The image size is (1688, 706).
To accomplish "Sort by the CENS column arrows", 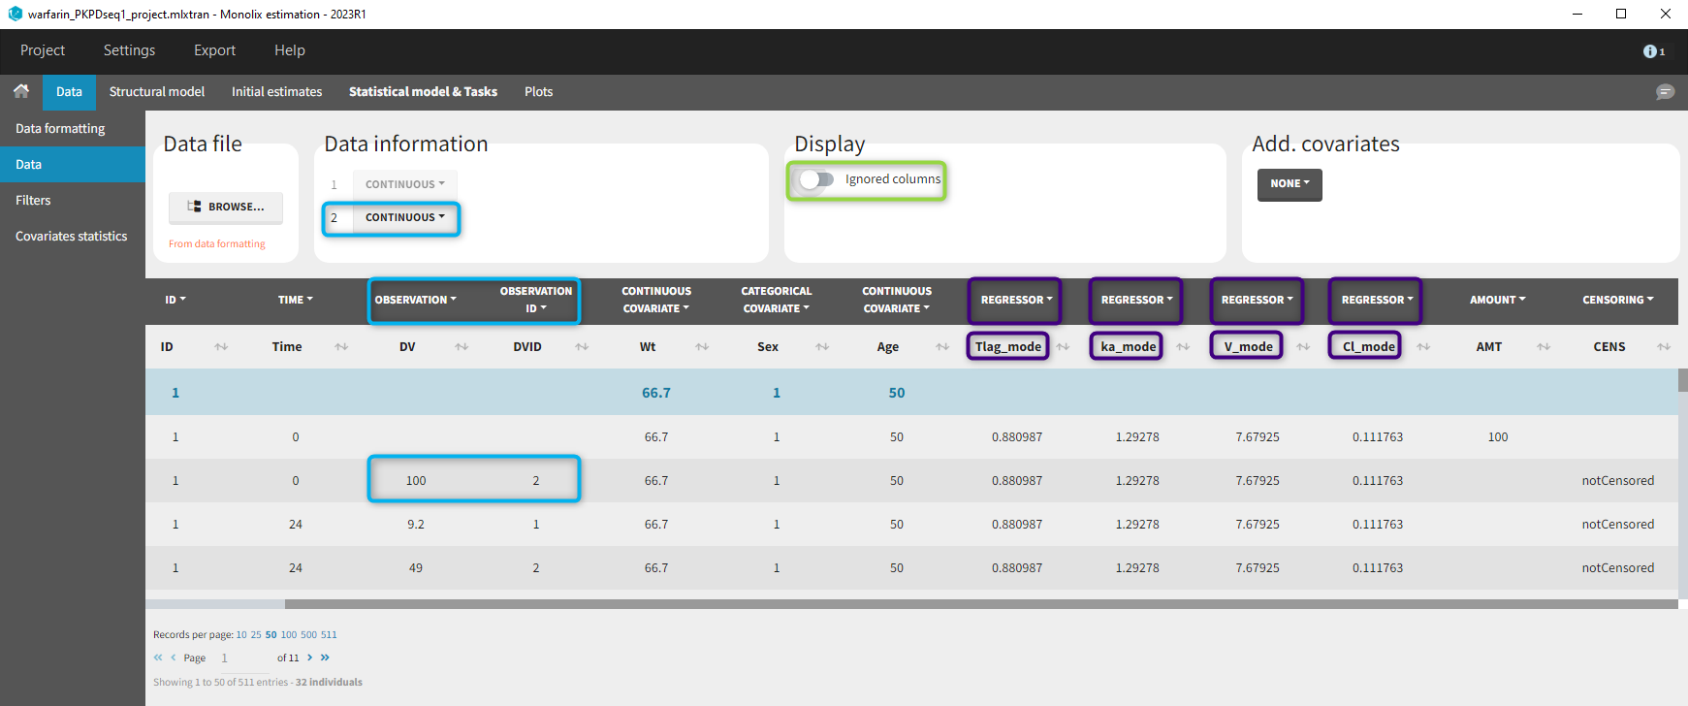I will (x=1664, y=347).
